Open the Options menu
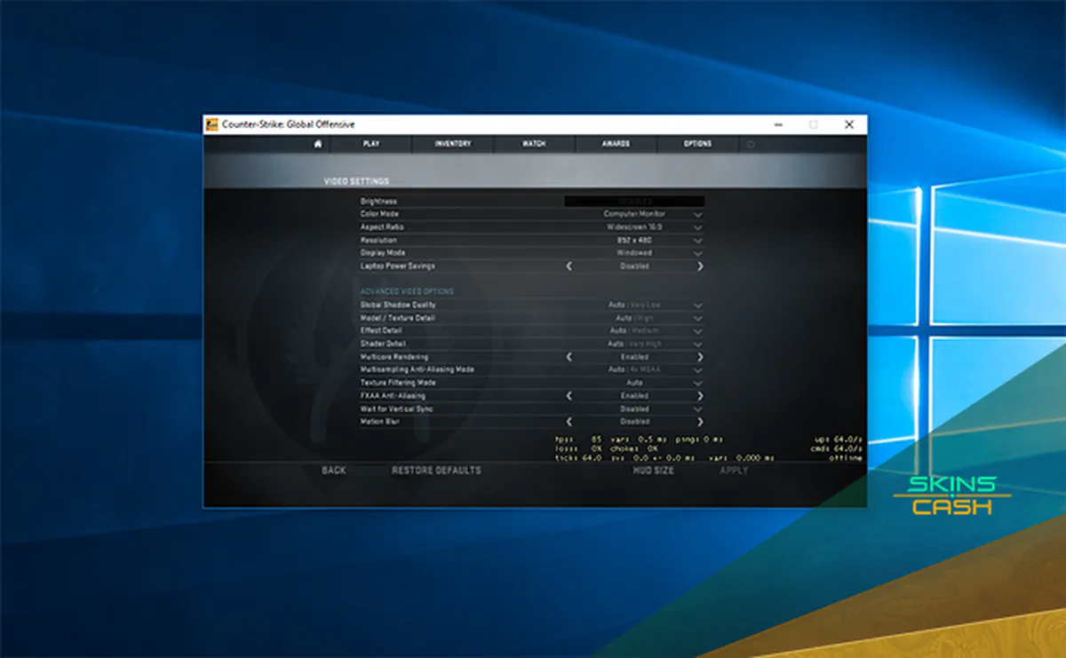The image size is (1066, 658). [x=697, y=144]
